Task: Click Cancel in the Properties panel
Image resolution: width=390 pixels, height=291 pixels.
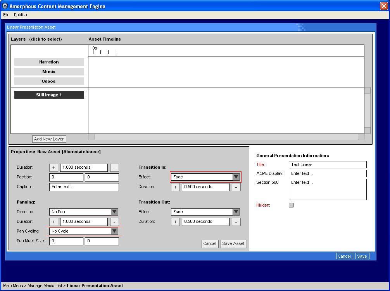Action: 210,243
